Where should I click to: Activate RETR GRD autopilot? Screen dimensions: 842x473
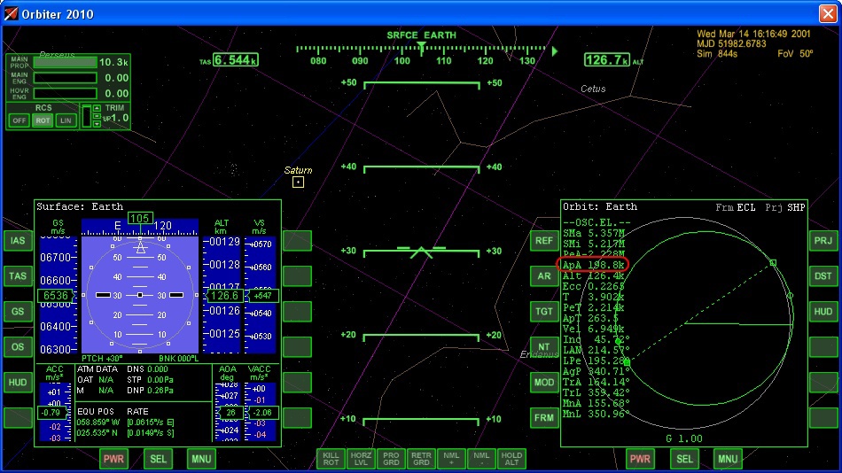point(421,459)
